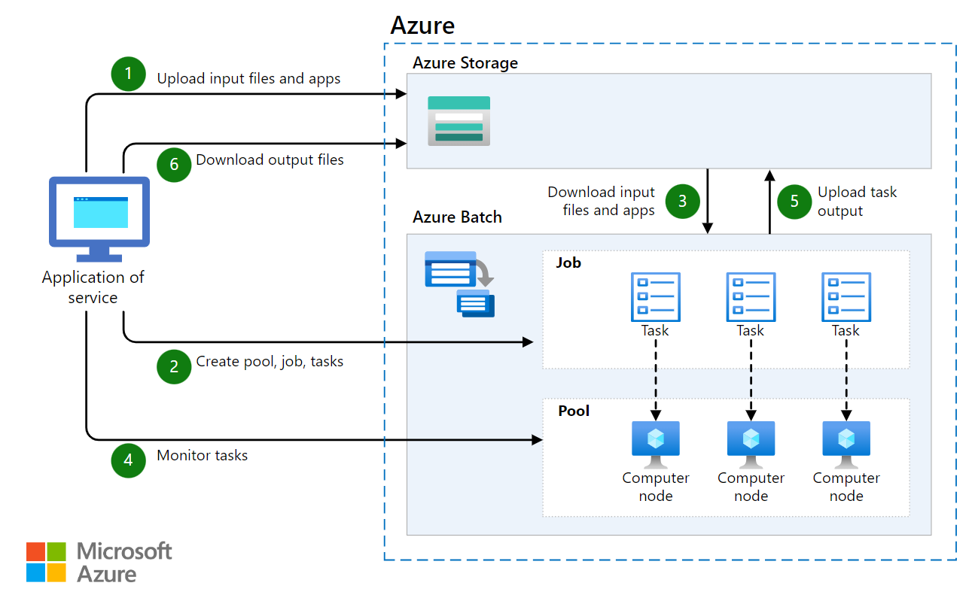Click "Download output files" text
The width and height of the screenshot is (972, 604).
270,159
